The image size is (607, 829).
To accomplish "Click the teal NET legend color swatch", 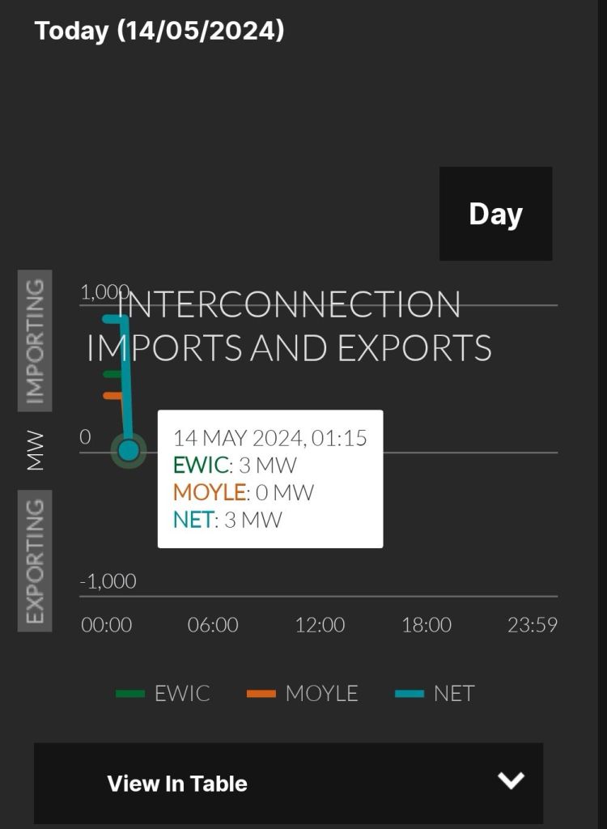I will pyautogui.click(x=410, y=694).
